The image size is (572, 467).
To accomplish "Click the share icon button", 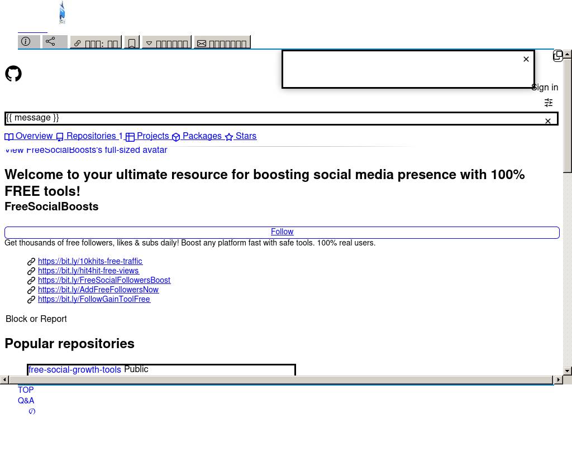I will pos(55,42).
